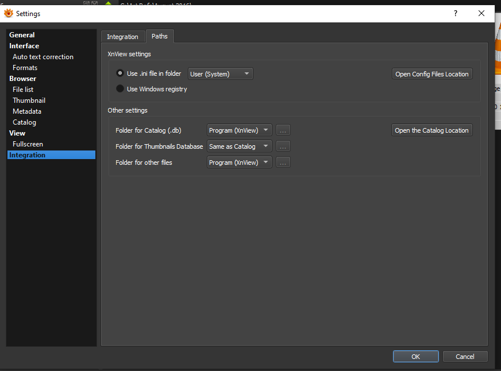Click the question mark help button

pyautogui.click(x=455, y=13)
